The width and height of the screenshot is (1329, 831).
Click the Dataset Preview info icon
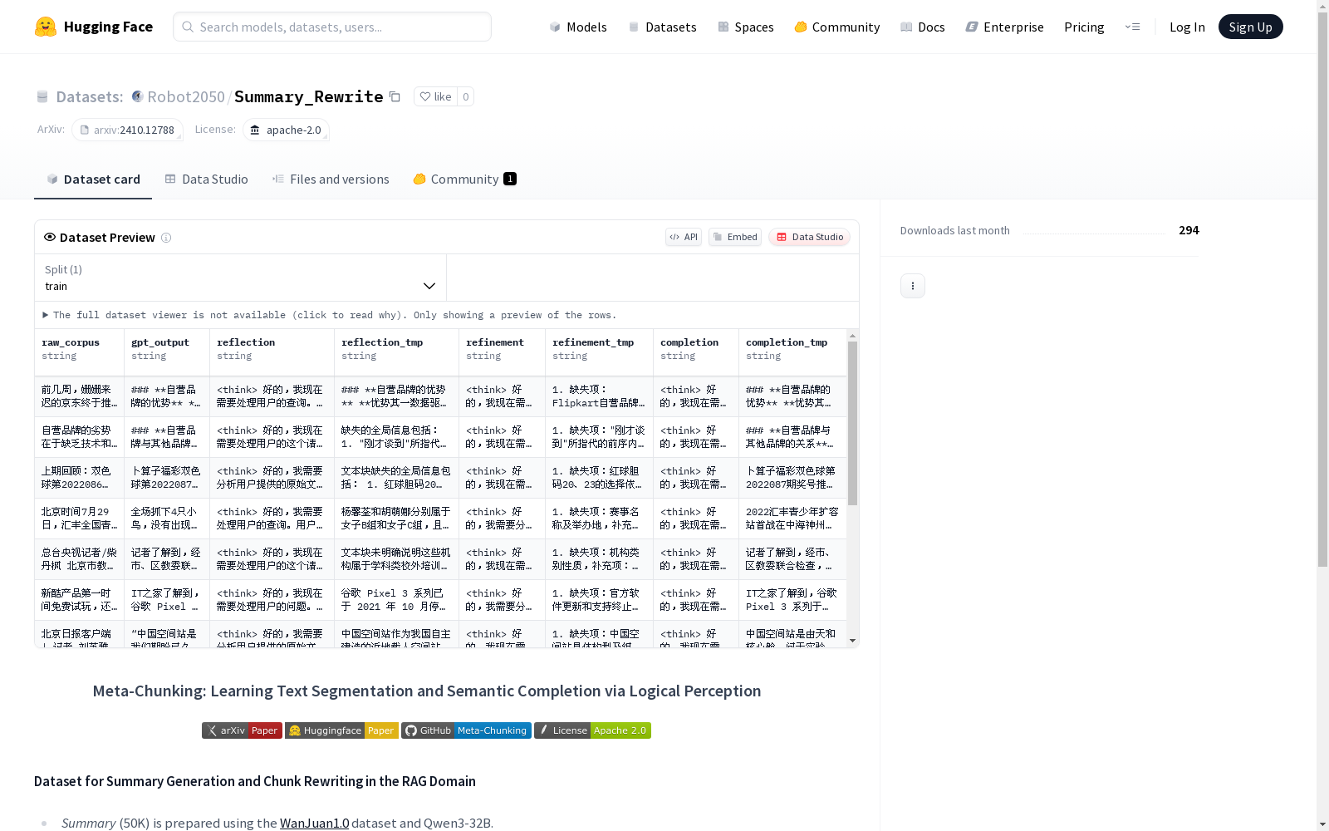pos(166,238)
